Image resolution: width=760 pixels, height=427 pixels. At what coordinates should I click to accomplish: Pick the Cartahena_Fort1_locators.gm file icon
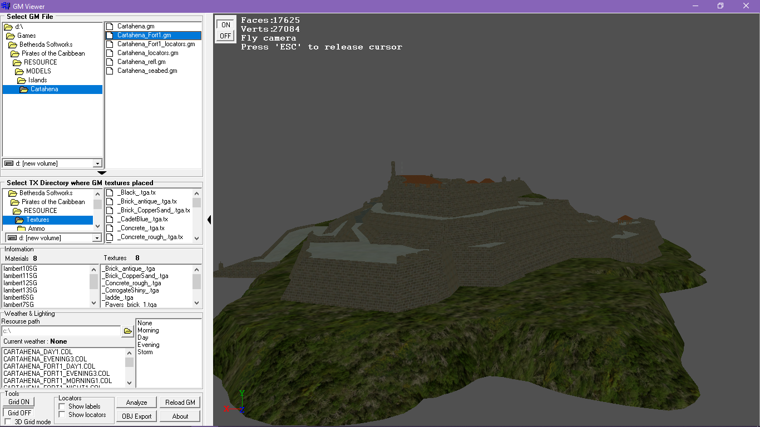(110, 44)
